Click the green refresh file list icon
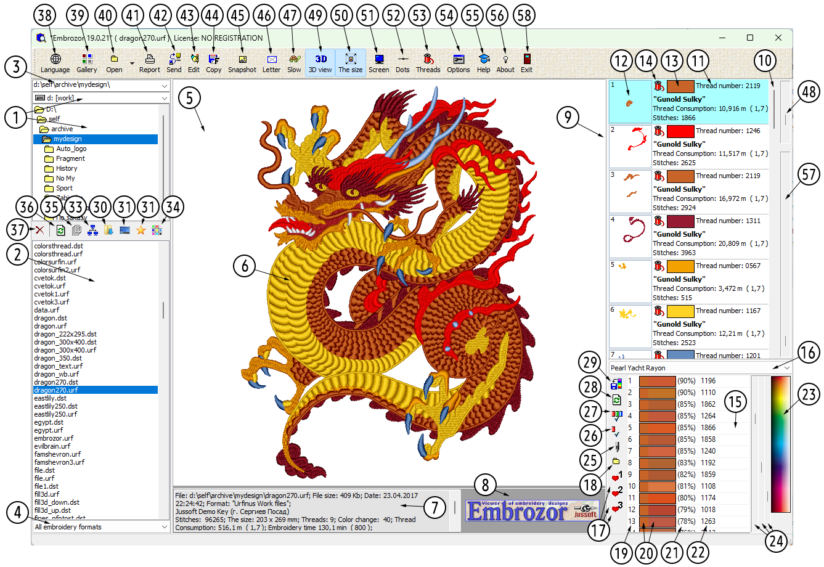Viewport: 824px width, 567px height. 60,230
